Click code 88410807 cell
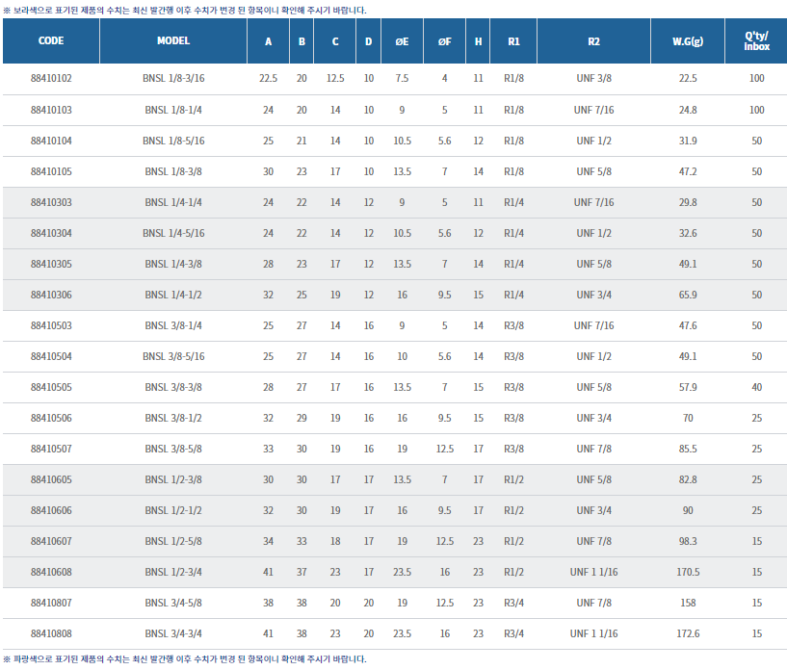787x670 pixels. click(x=51, y=603)
